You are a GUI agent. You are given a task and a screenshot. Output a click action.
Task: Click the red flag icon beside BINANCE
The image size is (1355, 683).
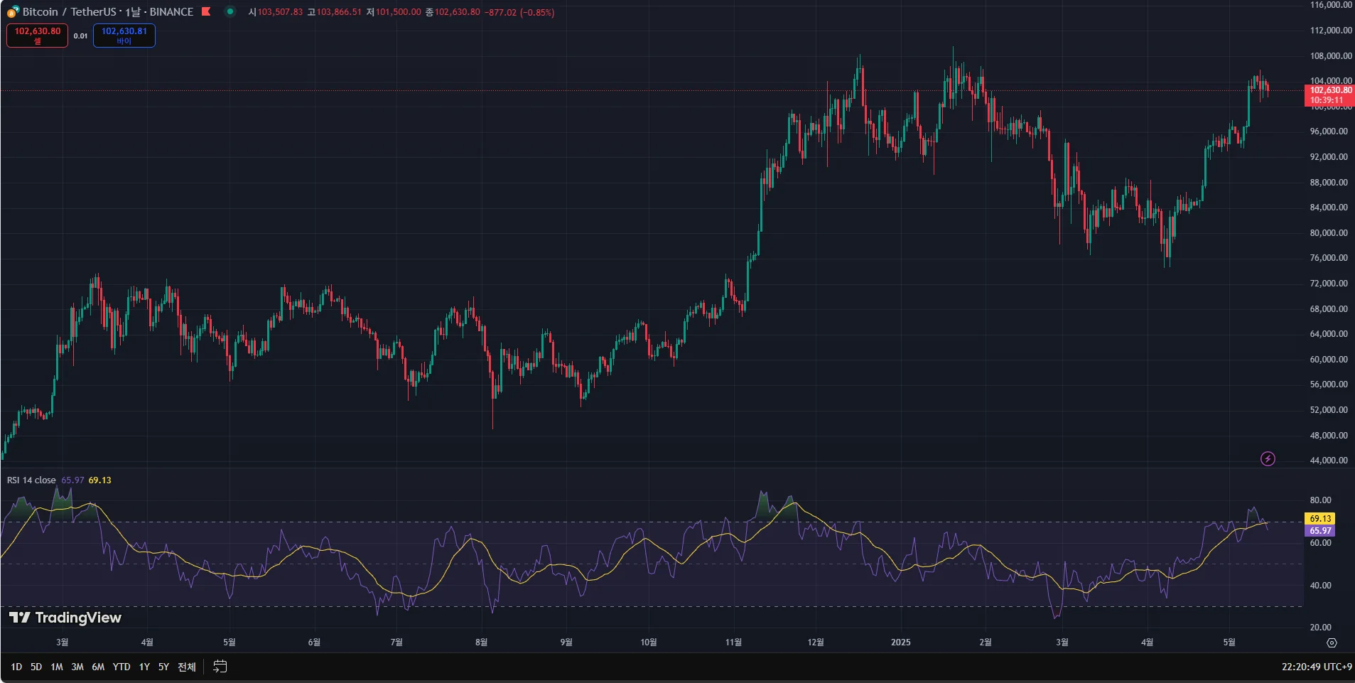(206, 11)
